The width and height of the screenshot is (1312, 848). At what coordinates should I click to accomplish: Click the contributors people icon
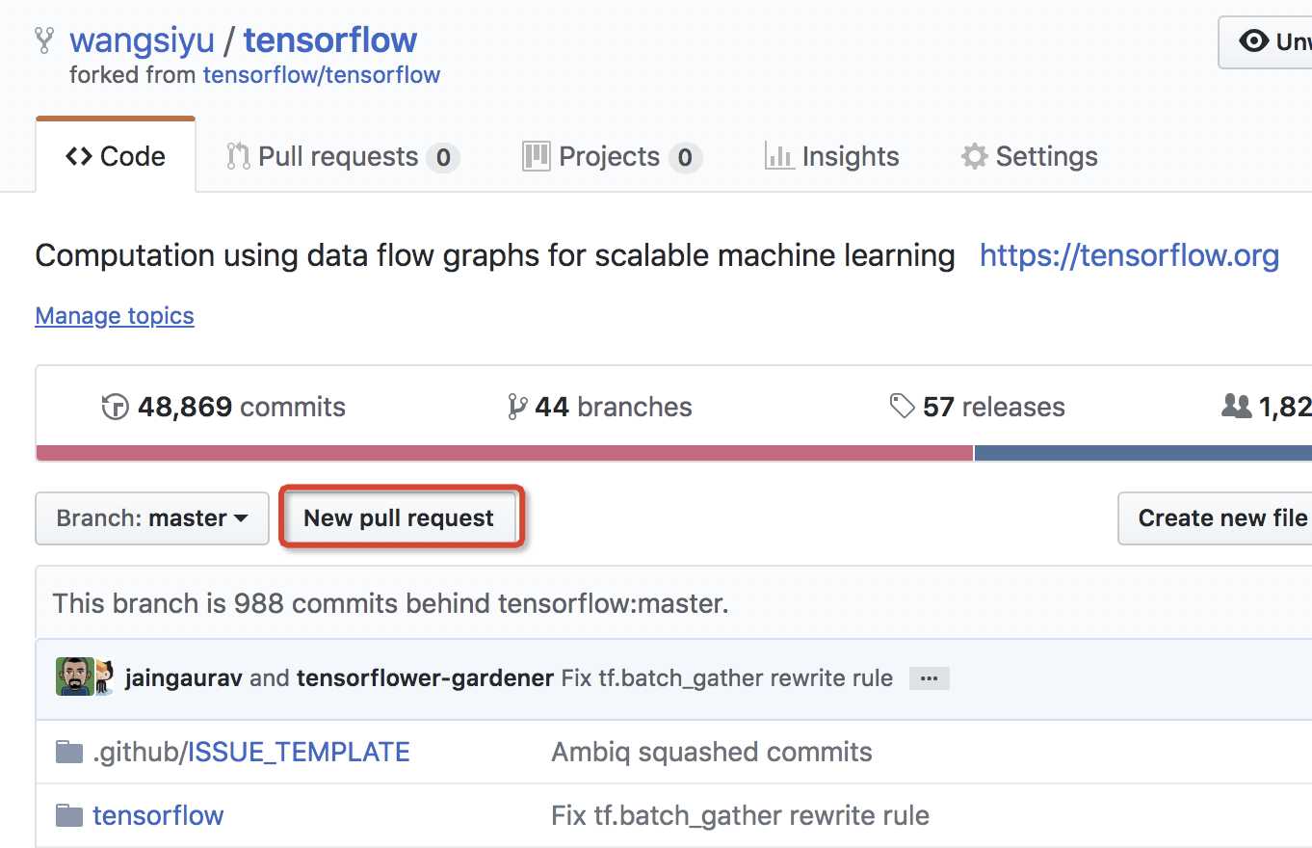(1236, 407)
